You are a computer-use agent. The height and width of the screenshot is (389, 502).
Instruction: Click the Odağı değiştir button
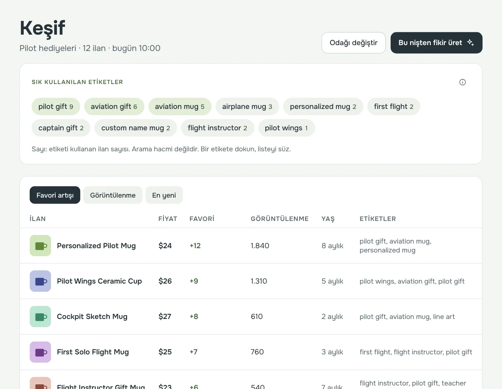coord(353,43)
